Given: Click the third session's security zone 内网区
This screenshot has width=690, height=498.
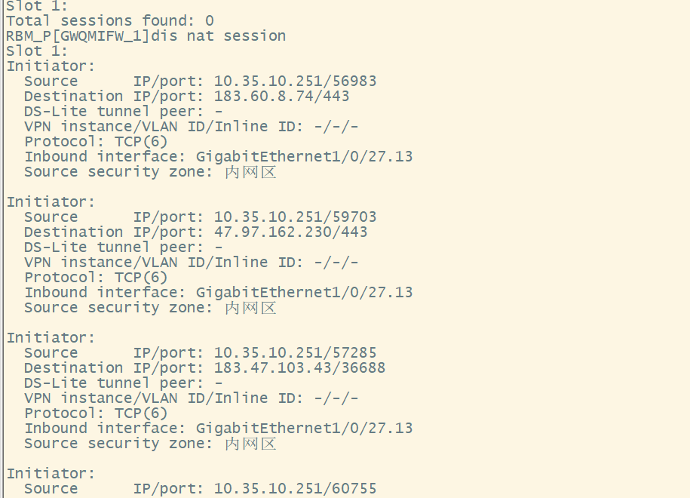Looking at the screenshot, I should coord(250,444).
